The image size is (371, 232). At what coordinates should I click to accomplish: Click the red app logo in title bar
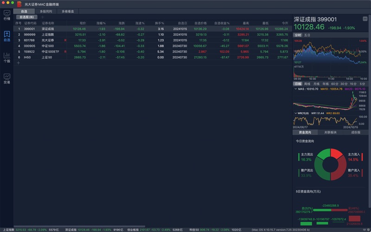tap(19, 4)
